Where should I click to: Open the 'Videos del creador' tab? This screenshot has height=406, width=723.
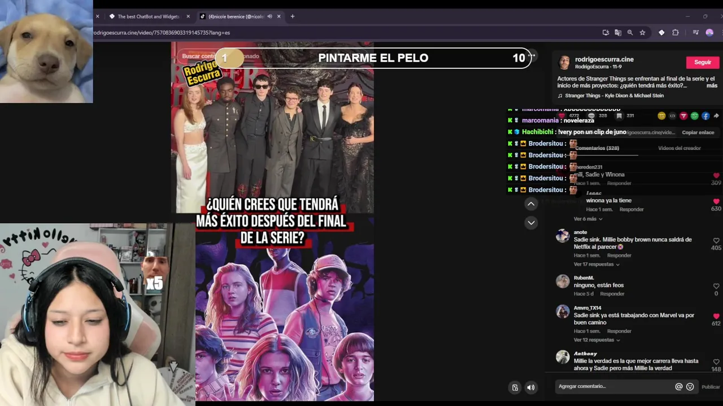(680, 148)
